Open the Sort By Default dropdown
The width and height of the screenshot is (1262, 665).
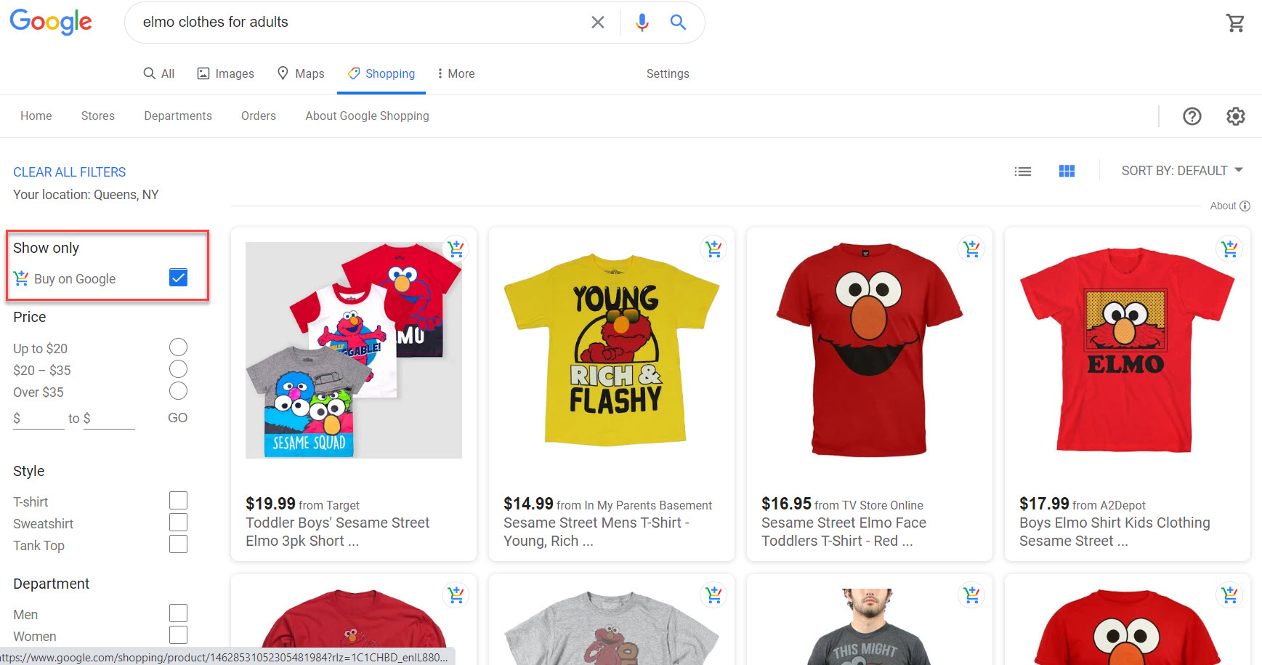[1181, 171]
